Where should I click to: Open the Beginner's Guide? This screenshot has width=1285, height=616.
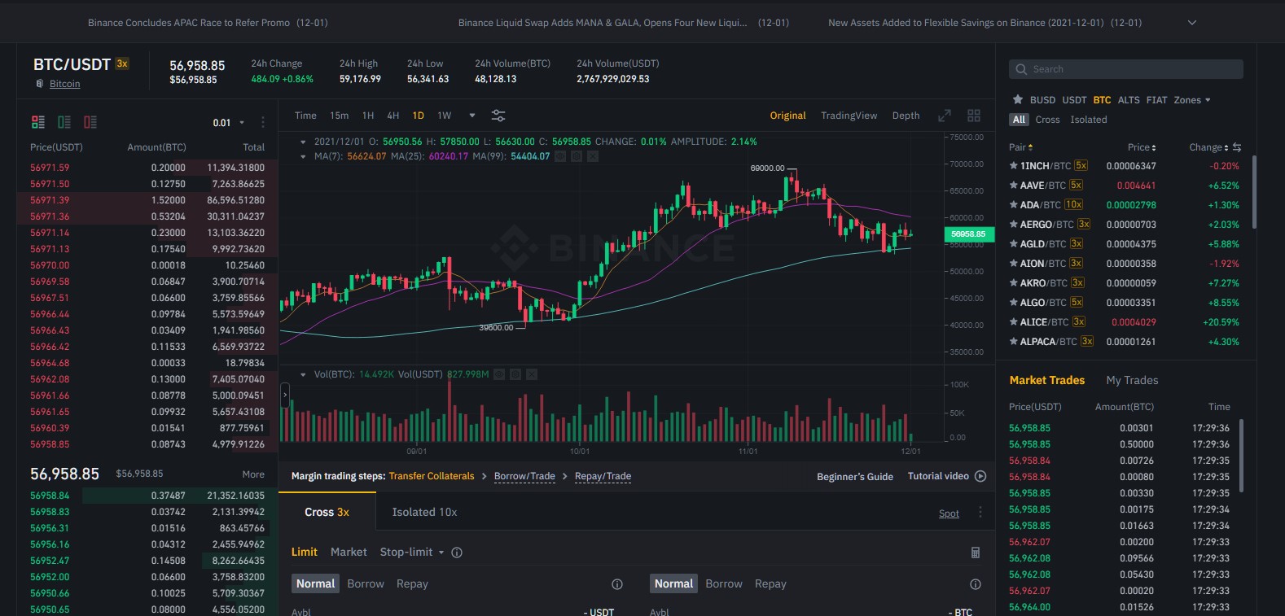click(855, 477)
